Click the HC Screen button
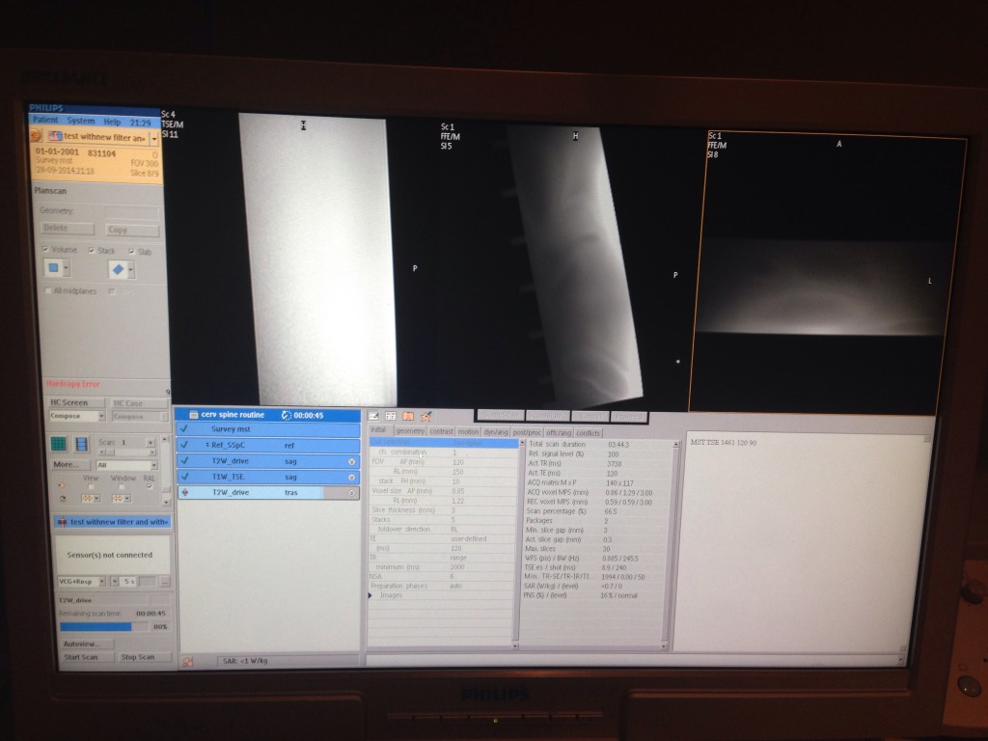Image resolution: width=988 pixels, height=741 pixels. (x=76, y=402)
